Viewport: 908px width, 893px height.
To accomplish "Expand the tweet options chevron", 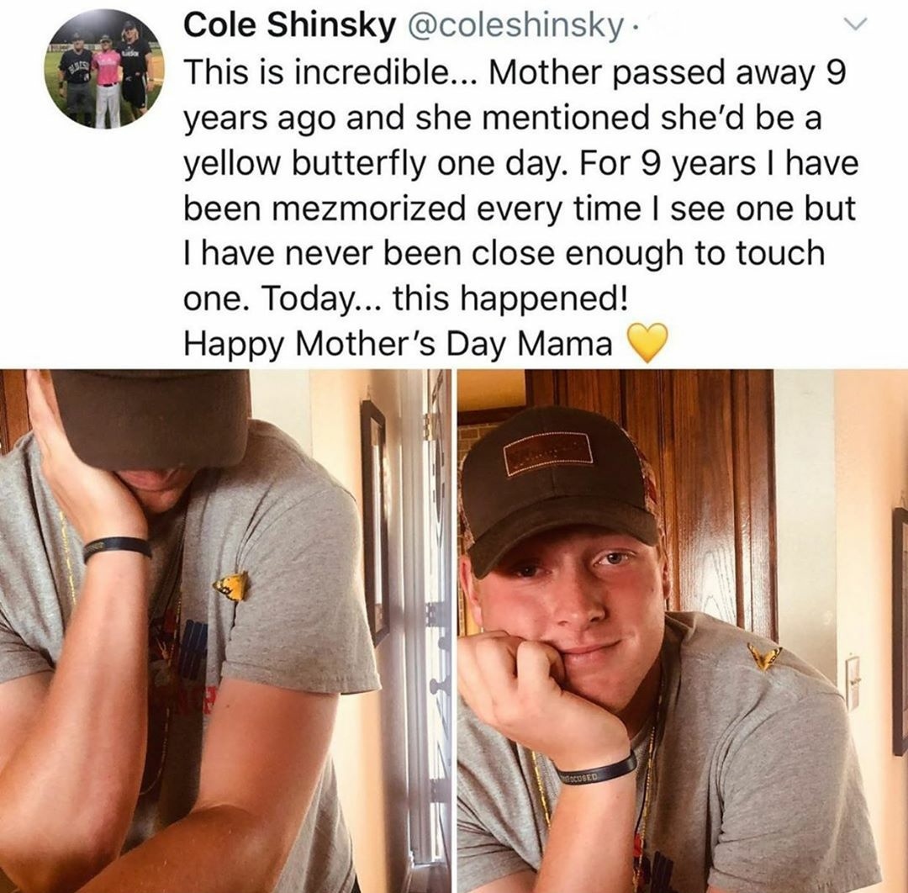I will pos(855,24).
